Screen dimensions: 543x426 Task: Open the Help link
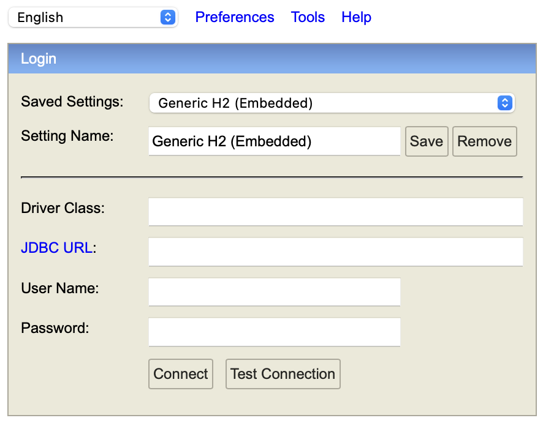coord(356,17)
